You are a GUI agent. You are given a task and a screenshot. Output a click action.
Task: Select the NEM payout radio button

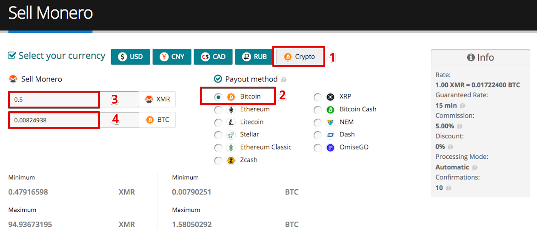tap(317, 123)
